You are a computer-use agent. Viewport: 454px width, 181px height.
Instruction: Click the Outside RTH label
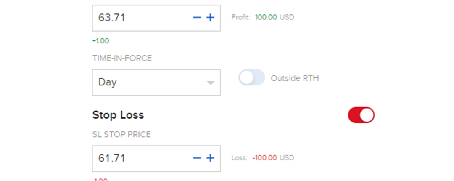[x=294, y=78]
